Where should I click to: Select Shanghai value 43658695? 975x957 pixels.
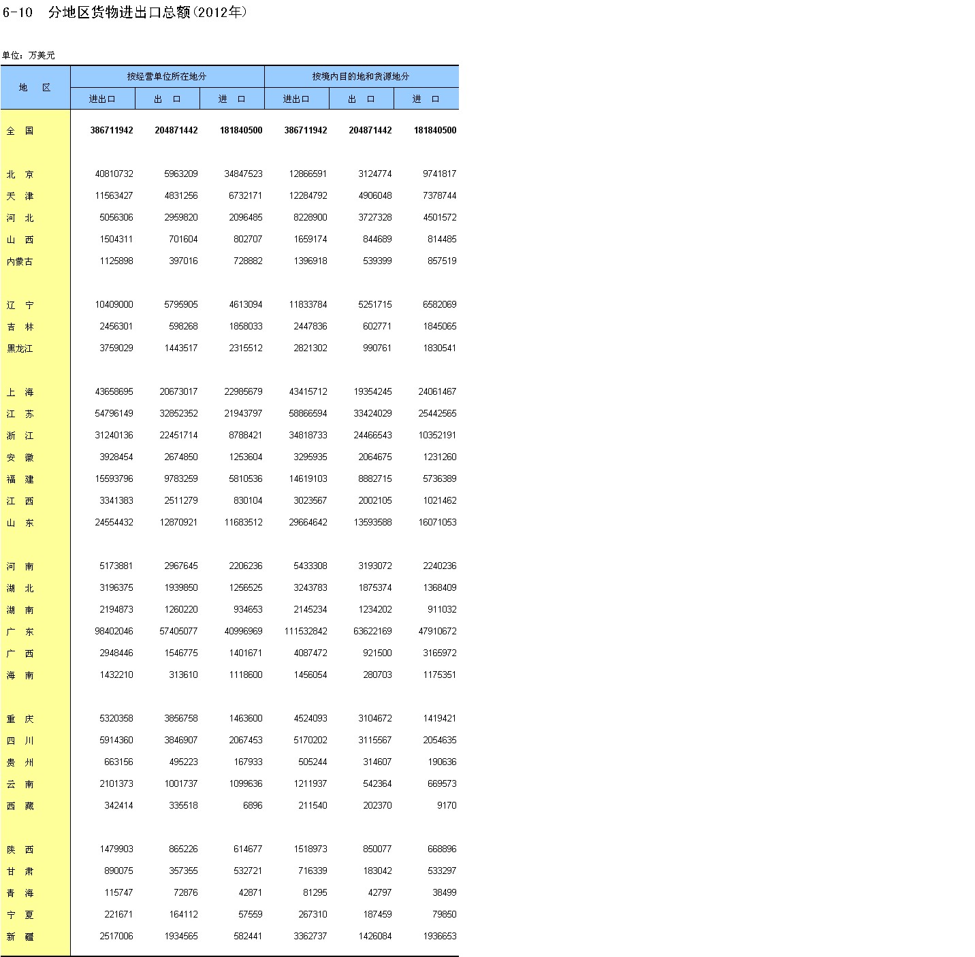pos(114,391)
